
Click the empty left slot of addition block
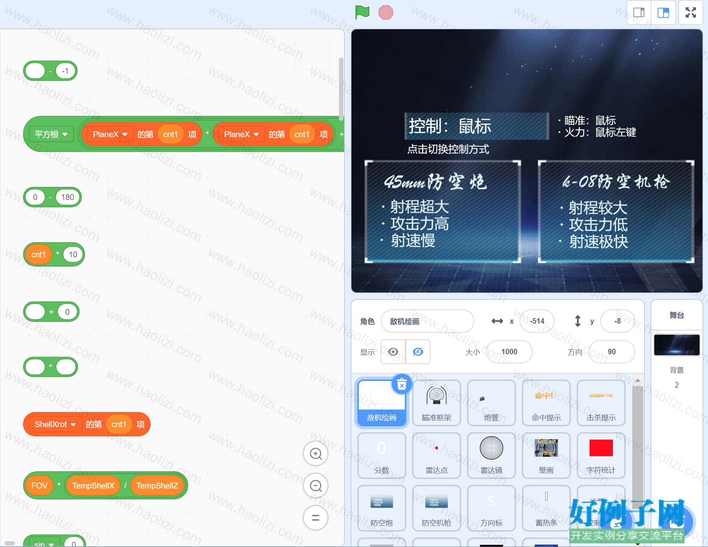coord(35,312)
